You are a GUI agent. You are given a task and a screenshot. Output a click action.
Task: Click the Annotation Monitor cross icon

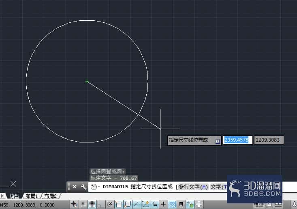click(199, 204)
